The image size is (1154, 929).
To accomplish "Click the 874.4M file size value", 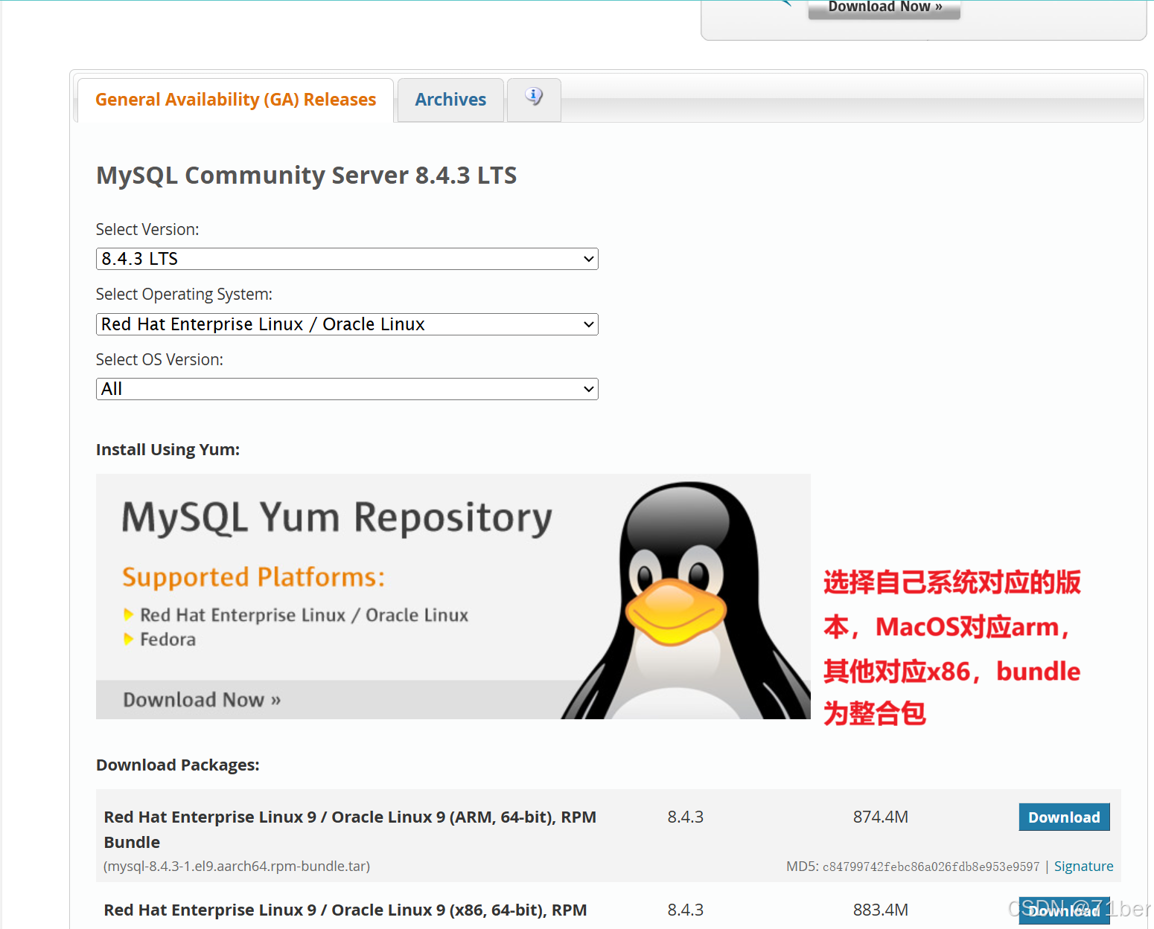I will (881, 817).
